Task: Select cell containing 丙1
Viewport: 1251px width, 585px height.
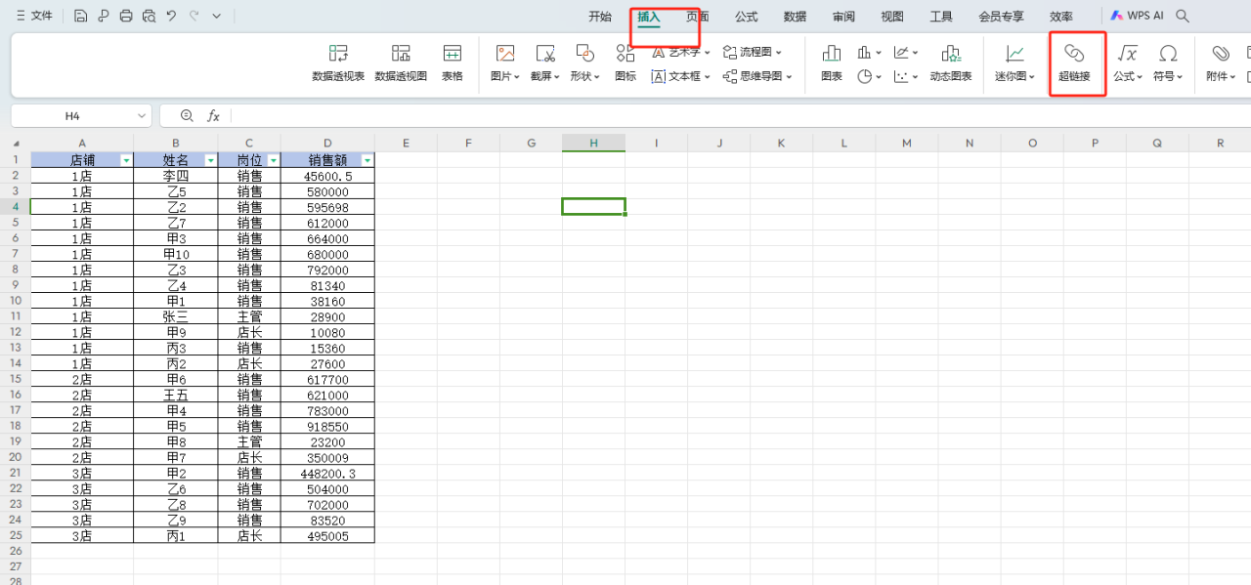Action: tap(176, 535)
